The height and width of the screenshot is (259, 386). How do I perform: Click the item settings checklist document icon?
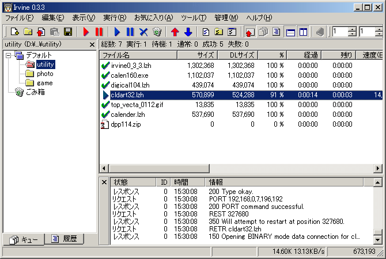pyautogui.click(x=206, y=32)
